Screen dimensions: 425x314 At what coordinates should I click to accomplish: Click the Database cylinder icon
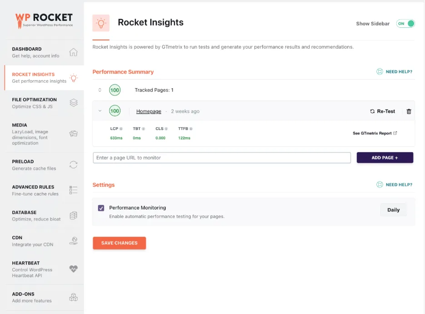(74, 215)
